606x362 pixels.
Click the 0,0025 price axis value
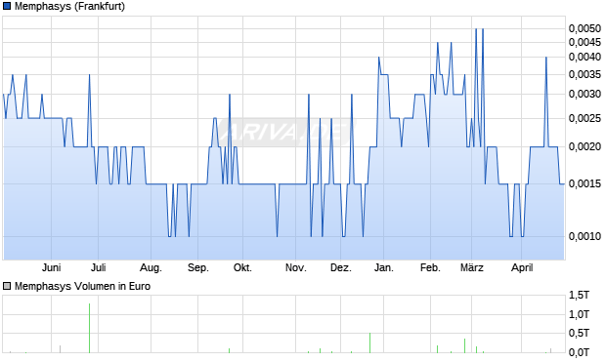pos(584,118)
